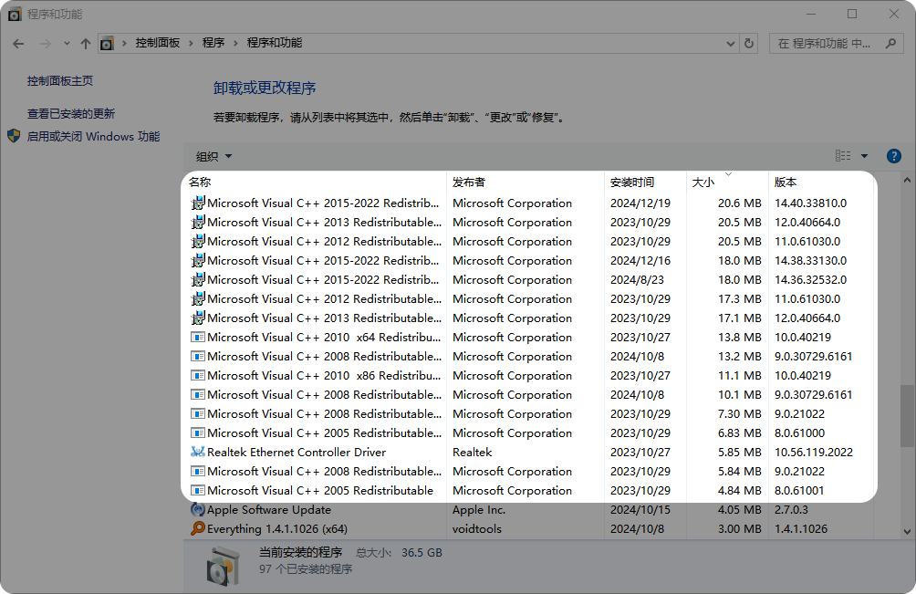Screen dimensions: 916x594
Task: Click icon of the 17.1 MB Visual C++ 2013 entry
Action: click(198, 318)
